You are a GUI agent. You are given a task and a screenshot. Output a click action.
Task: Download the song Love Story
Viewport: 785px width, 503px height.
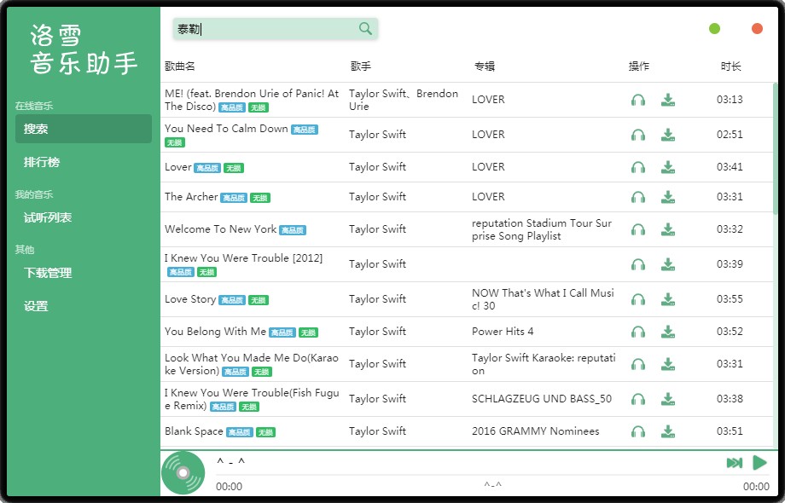tap(667, 299)
